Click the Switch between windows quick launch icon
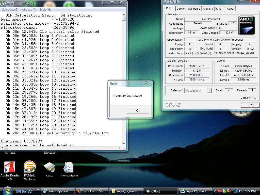This screenshot has width=260, height=195. [24, 191]
